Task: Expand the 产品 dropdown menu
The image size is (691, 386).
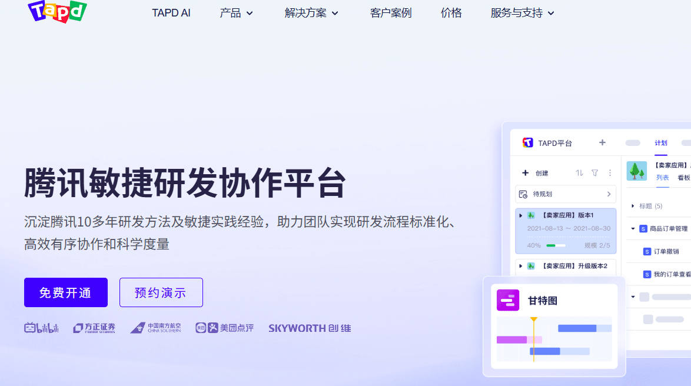Action: (236, 13)
